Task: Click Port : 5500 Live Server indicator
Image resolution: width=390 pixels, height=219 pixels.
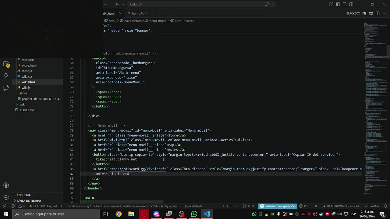Action: point(309,206)
